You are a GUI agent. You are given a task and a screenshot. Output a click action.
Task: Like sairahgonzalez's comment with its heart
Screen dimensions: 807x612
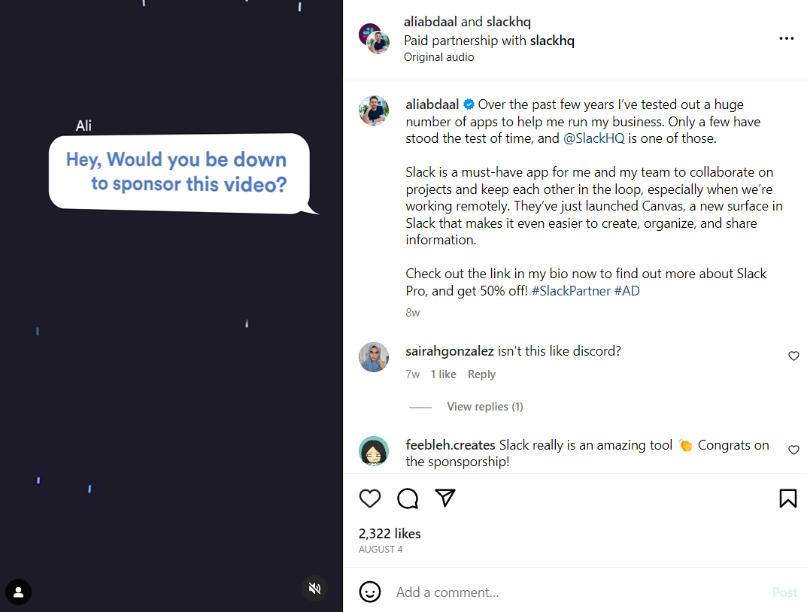tap(793, 356)
